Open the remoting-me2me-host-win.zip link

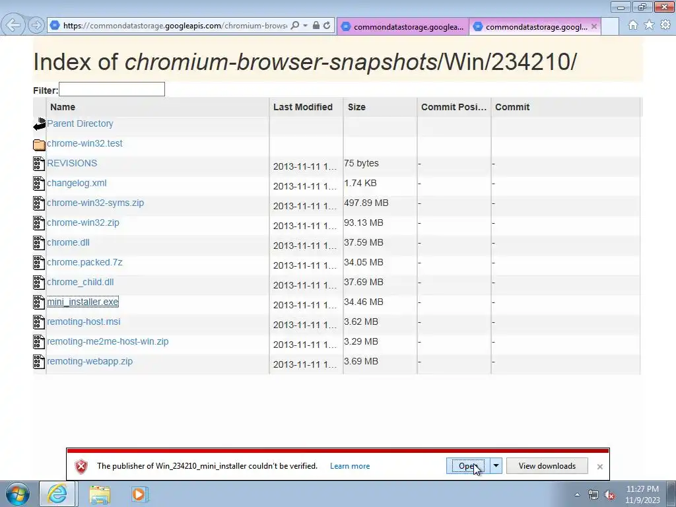(x=108, y=342)
